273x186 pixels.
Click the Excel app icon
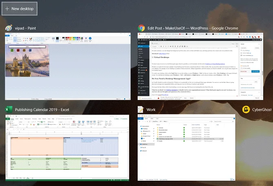point(9,110)
